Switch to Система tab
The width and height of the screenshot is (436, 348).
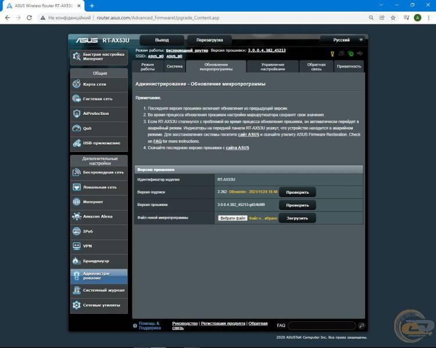(174, 67)
